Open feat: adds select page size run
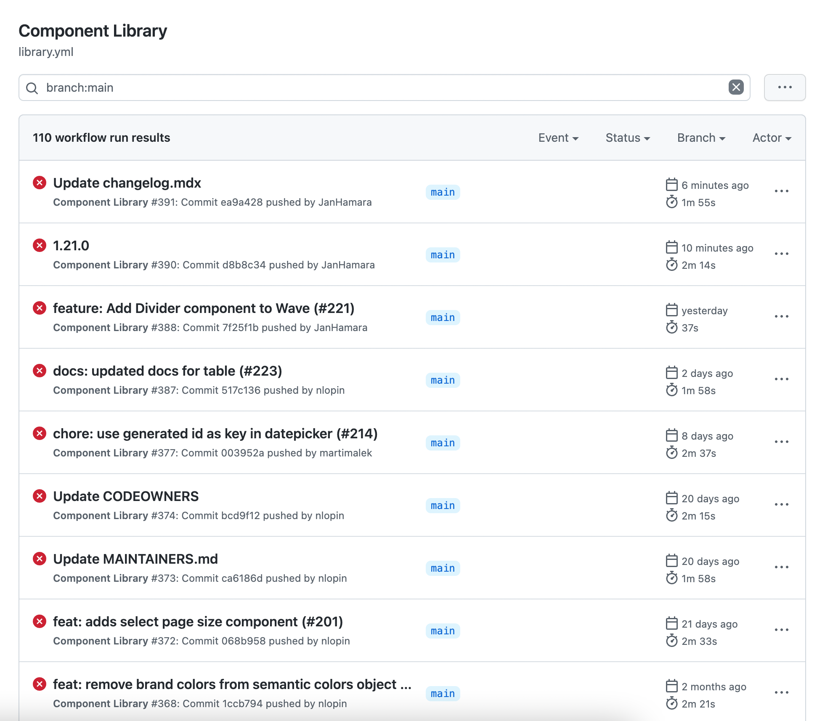833x721 pixels. pyautogui.click(x=198, y=622)
